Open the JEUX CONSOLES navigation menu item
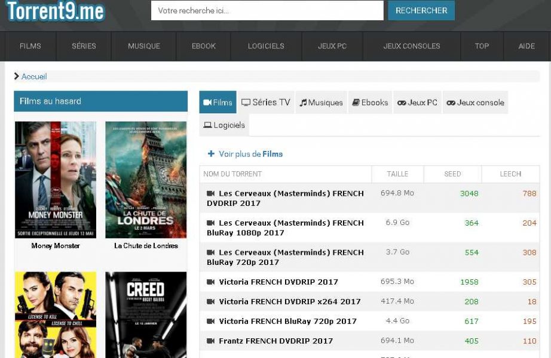Screen dimensions: 551x358 [x=411, y=46]
